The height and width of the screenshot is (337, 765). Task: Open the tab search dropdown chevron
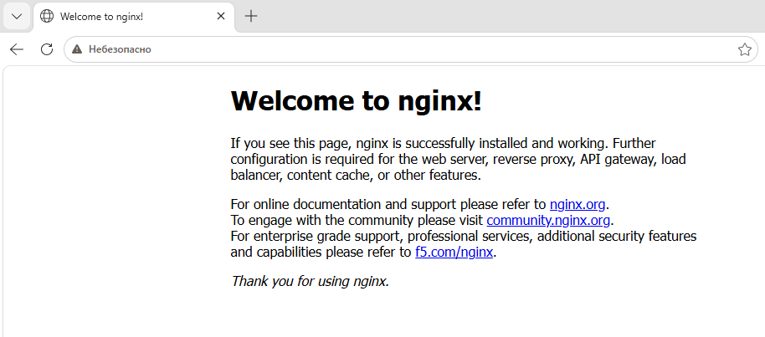(17, 16)
